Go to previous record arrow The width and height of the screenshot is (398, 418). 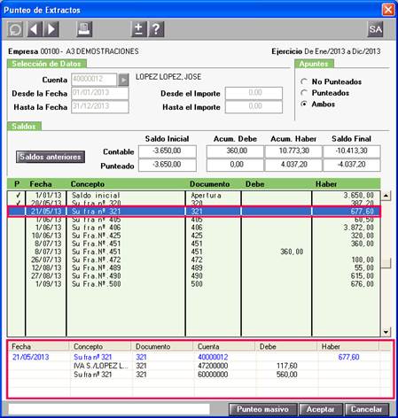pos(35,29)
